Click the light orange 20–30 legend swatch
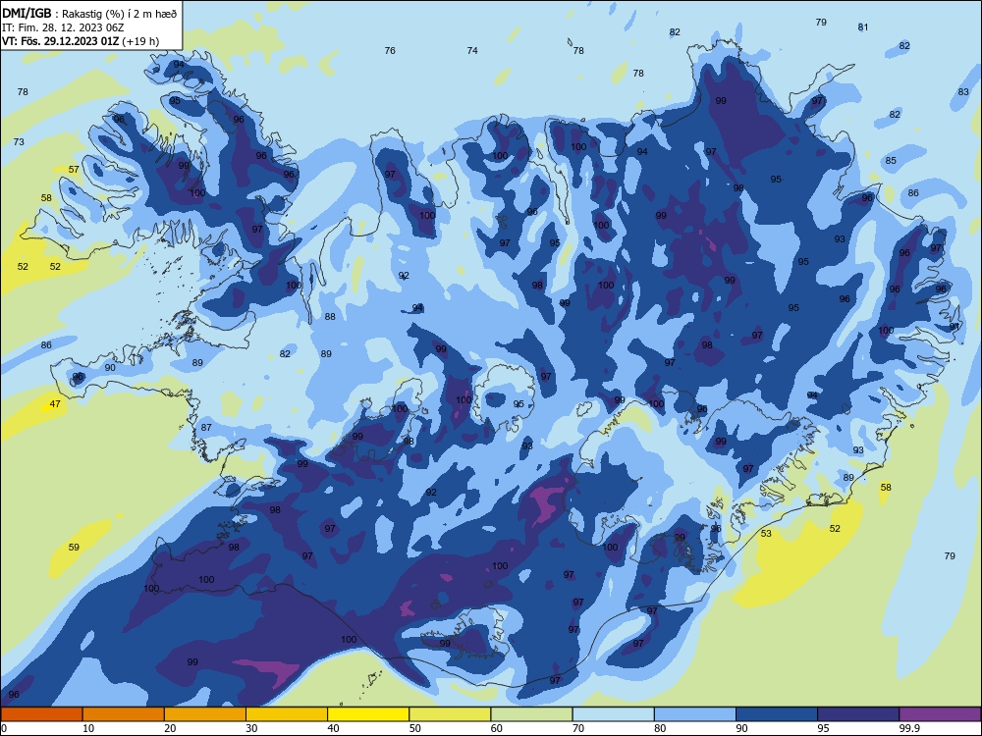This screenshot has width=982, height=736. (205, 714)
